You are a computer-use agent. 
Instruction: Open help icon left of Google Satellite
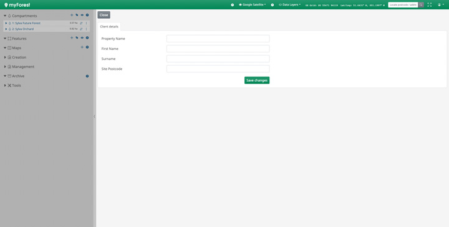click(232, 5)
